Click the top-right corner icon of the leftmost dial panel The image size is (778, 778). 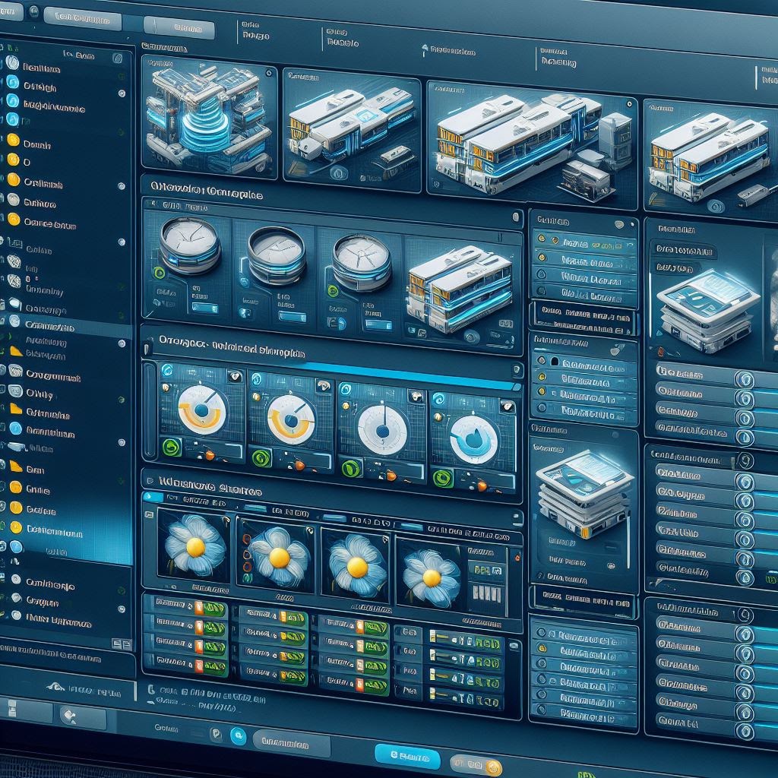click(x=235, y=377)
